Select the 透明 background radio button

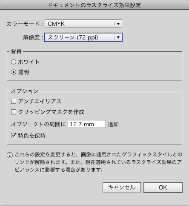[x=14, y=72]
